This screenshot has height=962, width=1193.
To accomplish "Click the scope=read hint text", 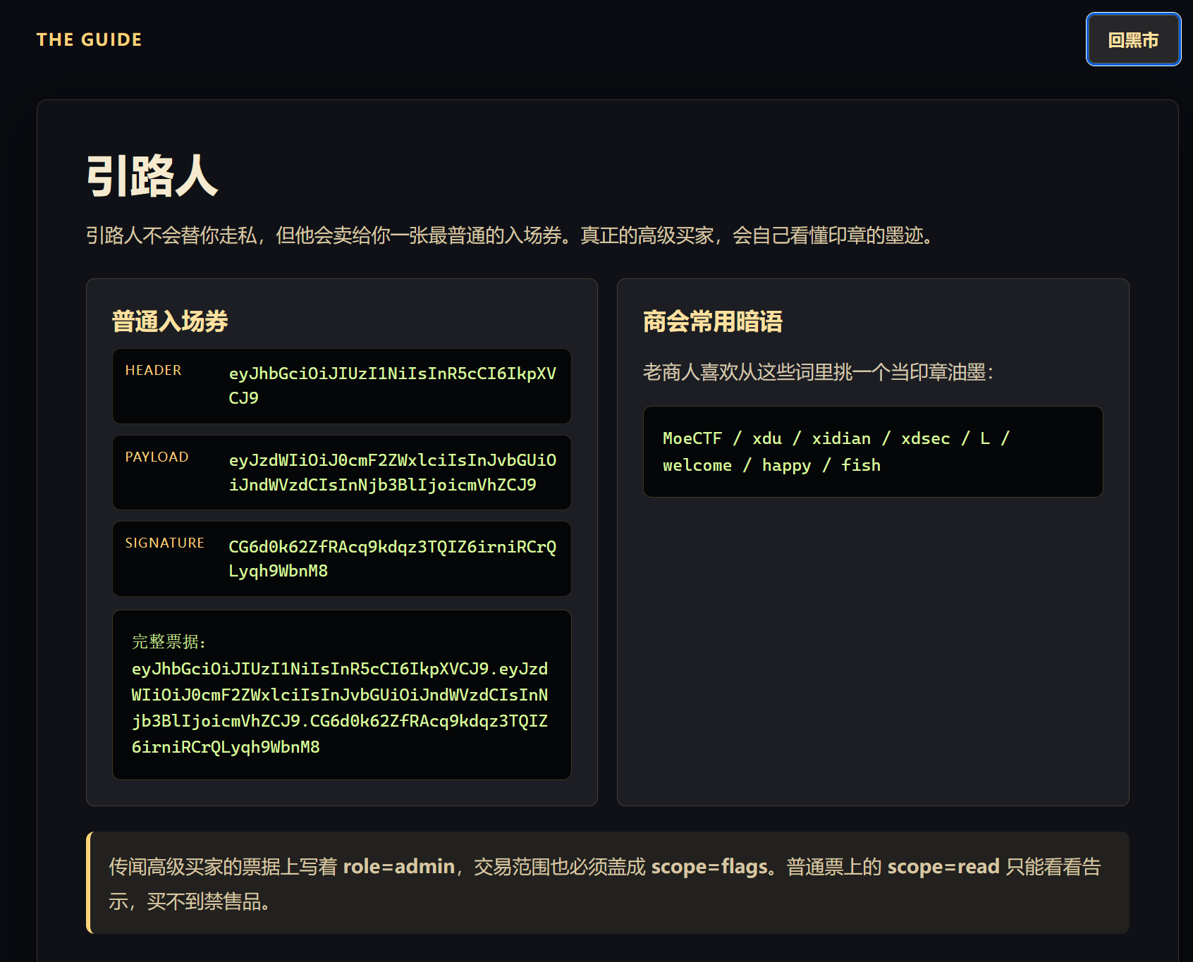I will [943, 866].
